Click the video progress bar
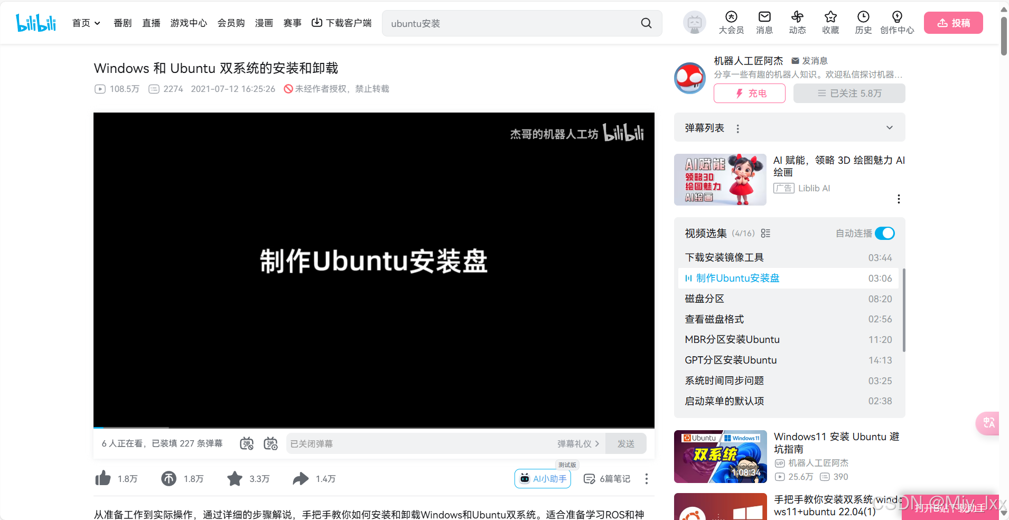This screenshot has height=520, width=1009. [x=373, y=427]
